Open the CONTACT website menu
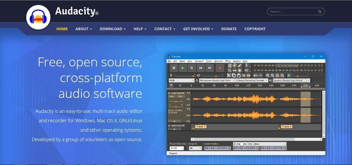 (165, 29)
